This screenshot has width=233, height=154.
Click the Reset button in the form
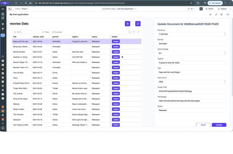[x=203, y=125]
